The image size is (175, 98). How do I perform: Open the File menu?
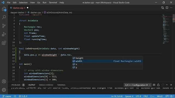pyautogui.click(x=8, y=2)
